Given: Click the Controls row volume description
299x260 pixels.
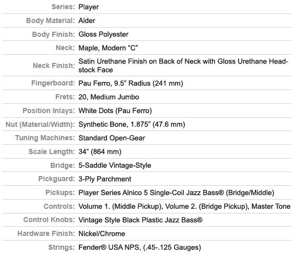Looking at the screenshot, I should pyautogui.click(x=184, y=206).
